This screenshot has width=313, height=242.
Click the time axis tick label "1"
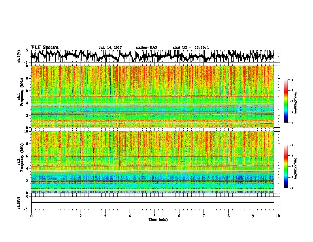point(56,216)
